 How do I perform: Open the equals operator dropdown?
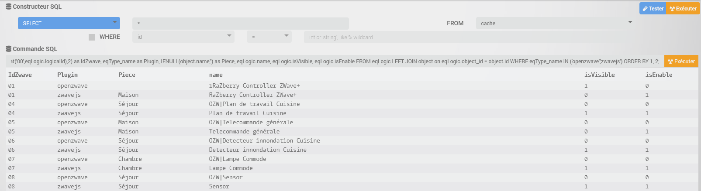269,37
